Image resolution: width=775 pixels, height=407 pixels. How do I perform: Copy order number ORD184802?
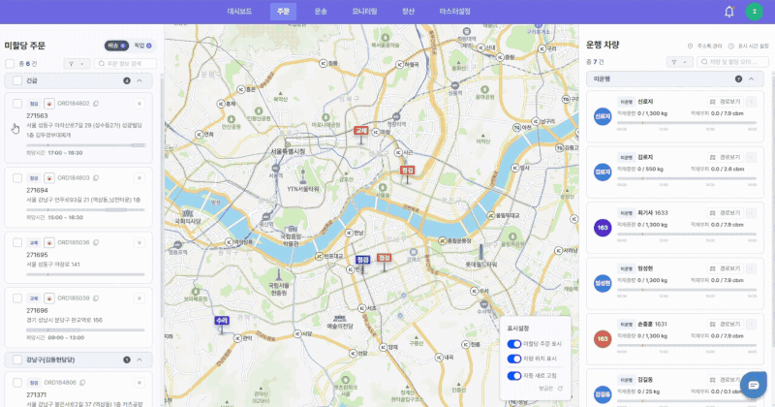pyautogui.click(x=96, y=103)
